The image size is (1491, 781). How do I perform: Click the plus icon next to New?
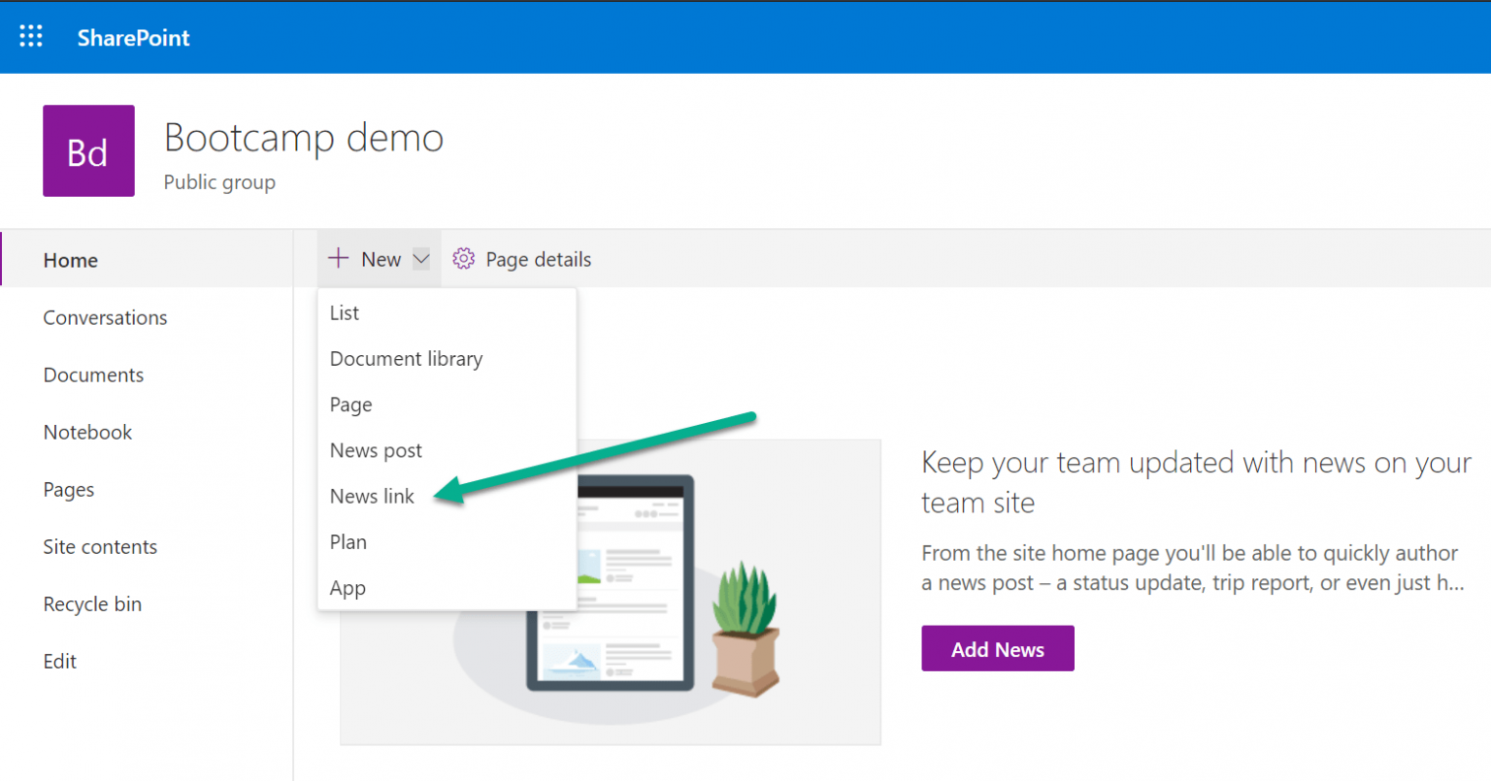point(337,258)
